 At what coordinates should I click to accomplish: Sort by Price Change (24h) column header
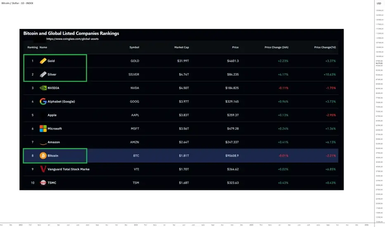point(276,47)
